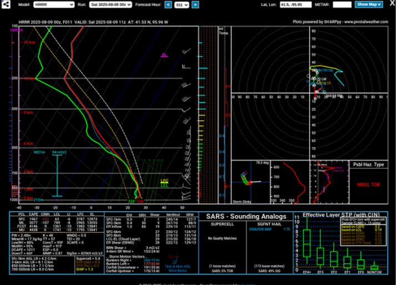
Task: Click the 78.0 deg critical angle label
Action: 263,162
